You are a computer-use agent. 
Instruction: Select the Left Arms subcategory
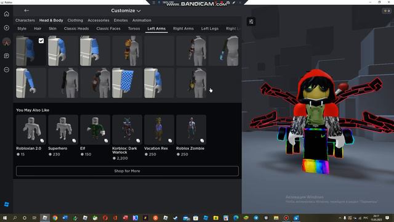pyautogui.click(x=156, y=28)
